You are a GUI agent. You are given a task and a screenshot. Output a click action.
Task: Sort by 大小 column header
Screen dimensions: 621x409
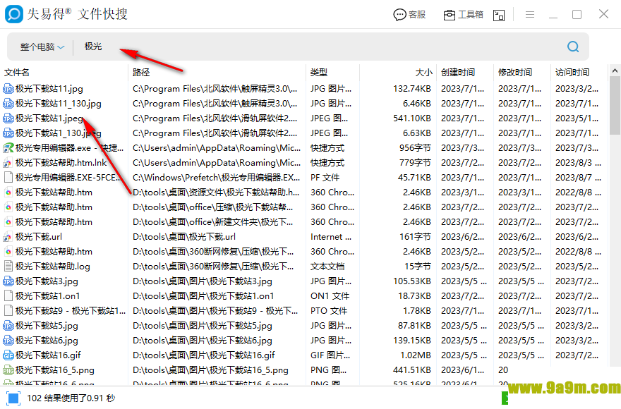(423, 73)
